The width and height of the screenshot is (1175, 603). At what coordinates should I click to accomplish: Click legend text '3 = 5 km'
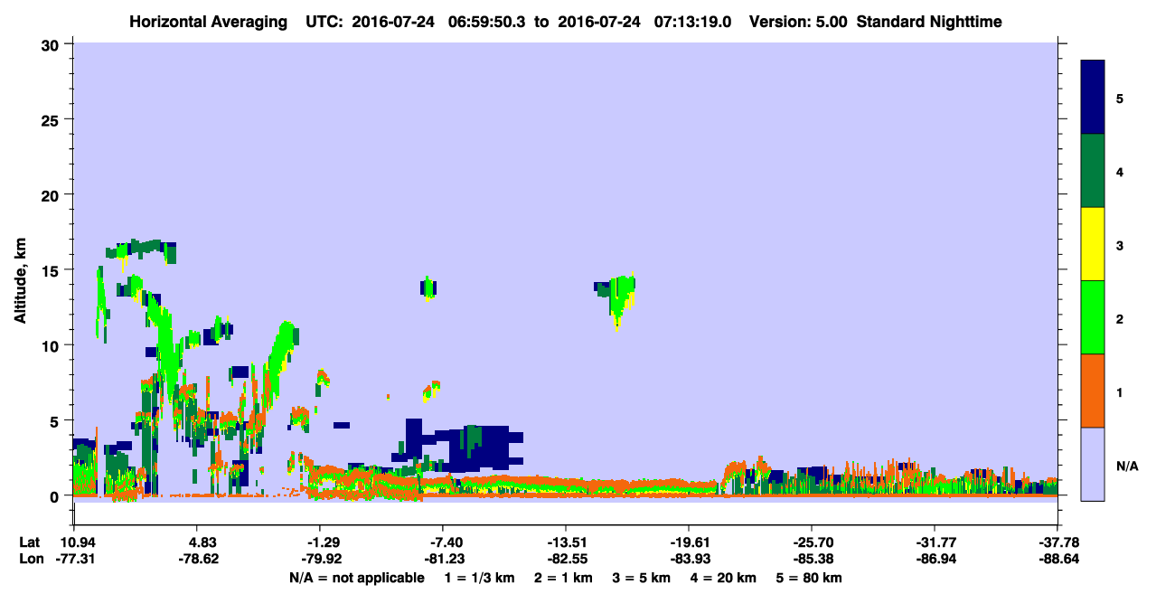pos(643,578)
